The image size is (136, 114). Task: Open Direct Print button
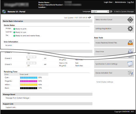tap(114, 51)
